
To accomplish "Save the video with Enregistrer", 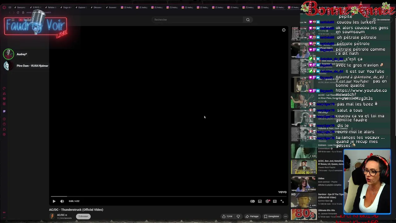I will click(x=272, y=216).
